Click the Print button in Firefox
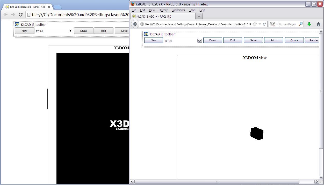324x185 pixels. point(273,40)
